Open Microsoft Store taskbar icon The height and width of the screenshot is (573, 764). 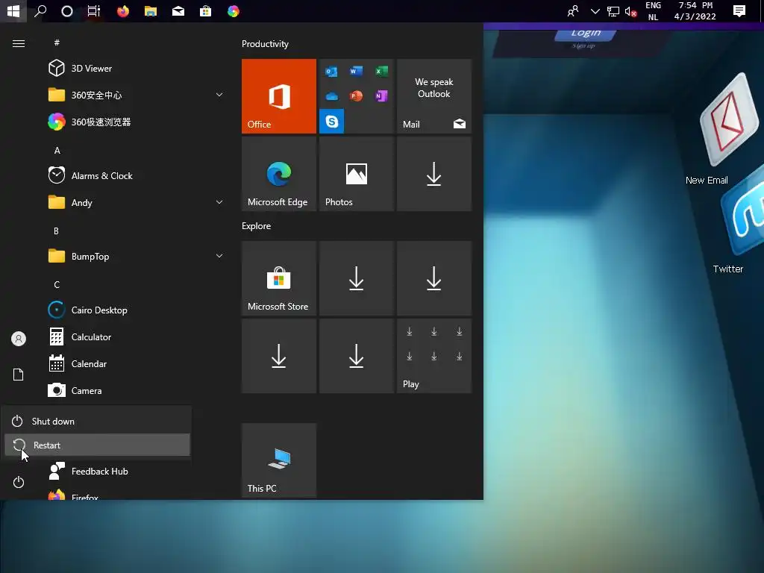(x=206, y=10)
